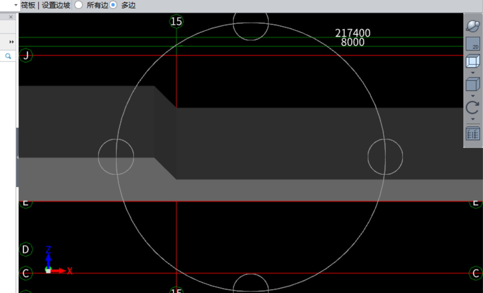Switch to 2D view icon
This screenshot has height=293, width=483.
click(x=473, y=44)
